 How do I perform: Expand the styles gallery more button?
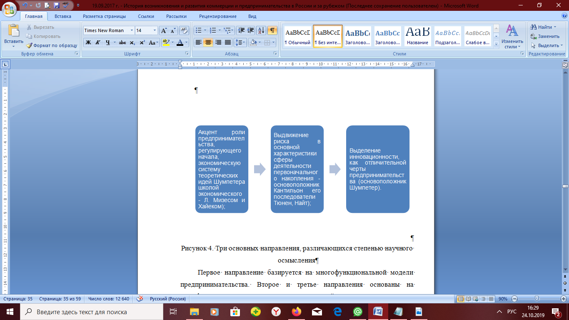tap(496, 44)
